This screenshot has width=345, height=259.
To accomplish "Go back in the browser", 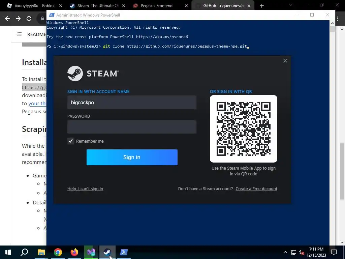I will coord(7,19).
